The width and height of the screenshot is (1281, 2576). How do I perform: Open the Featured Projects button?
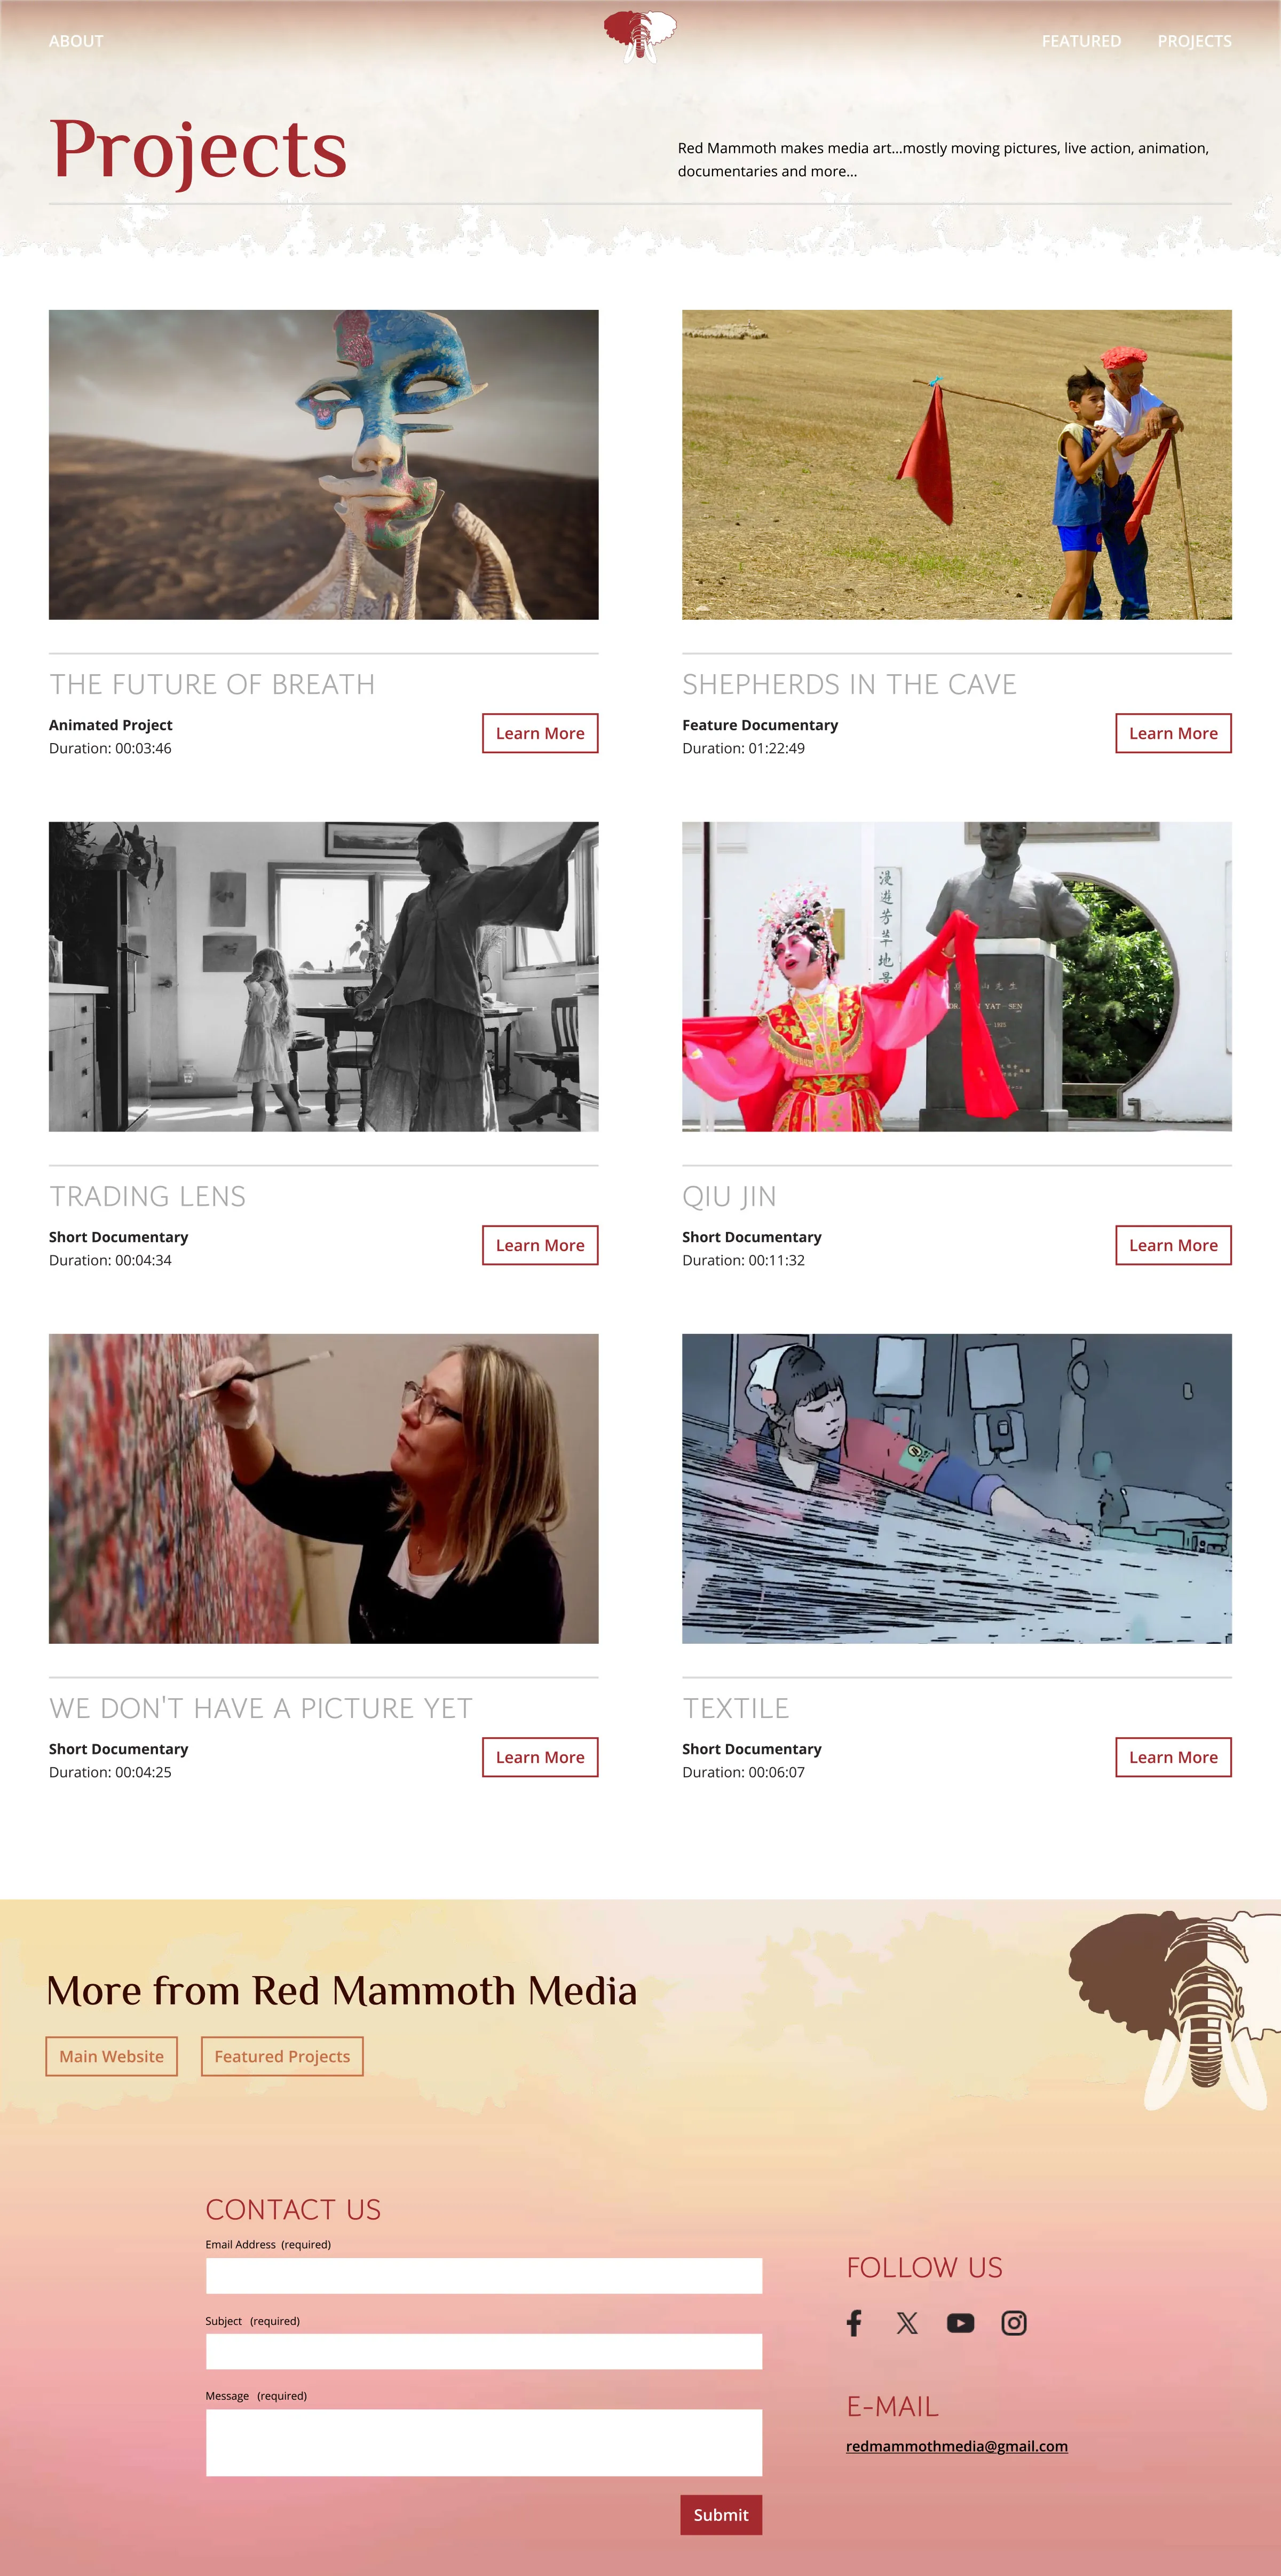(282, 2056)
